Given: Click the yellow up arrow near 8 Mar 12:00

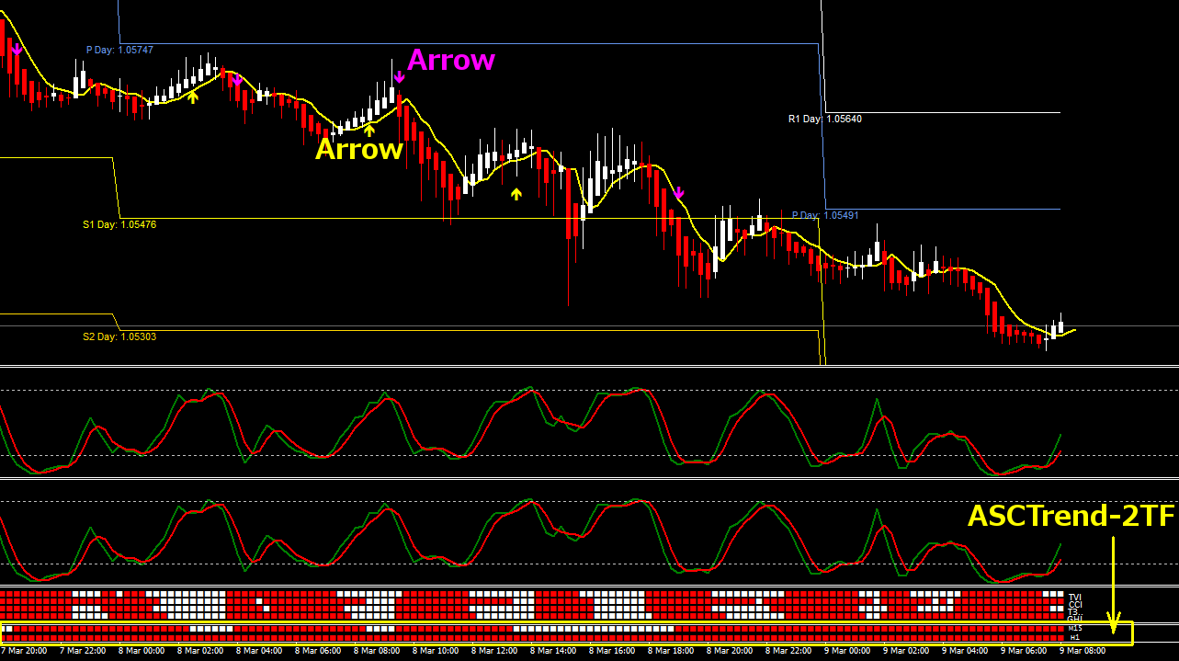Looking at the screenshot, I should [x=516, y=193].
